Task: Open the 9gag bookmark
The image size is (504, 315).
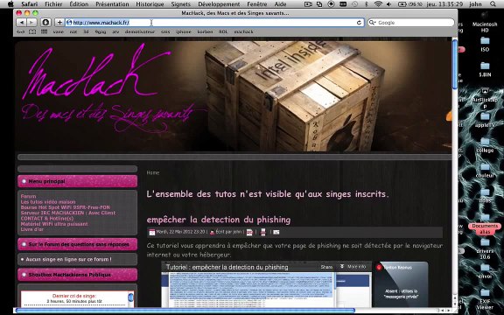Action: click(x=101, y=31)
